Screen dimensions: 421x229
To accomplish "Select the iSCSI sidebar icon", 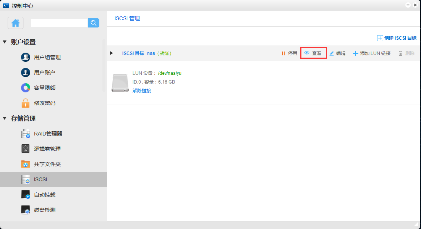I will 26,179.
